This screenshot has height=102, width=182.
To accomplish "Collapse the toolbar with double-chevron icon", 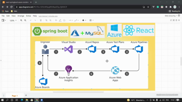I will click(179, 20).
